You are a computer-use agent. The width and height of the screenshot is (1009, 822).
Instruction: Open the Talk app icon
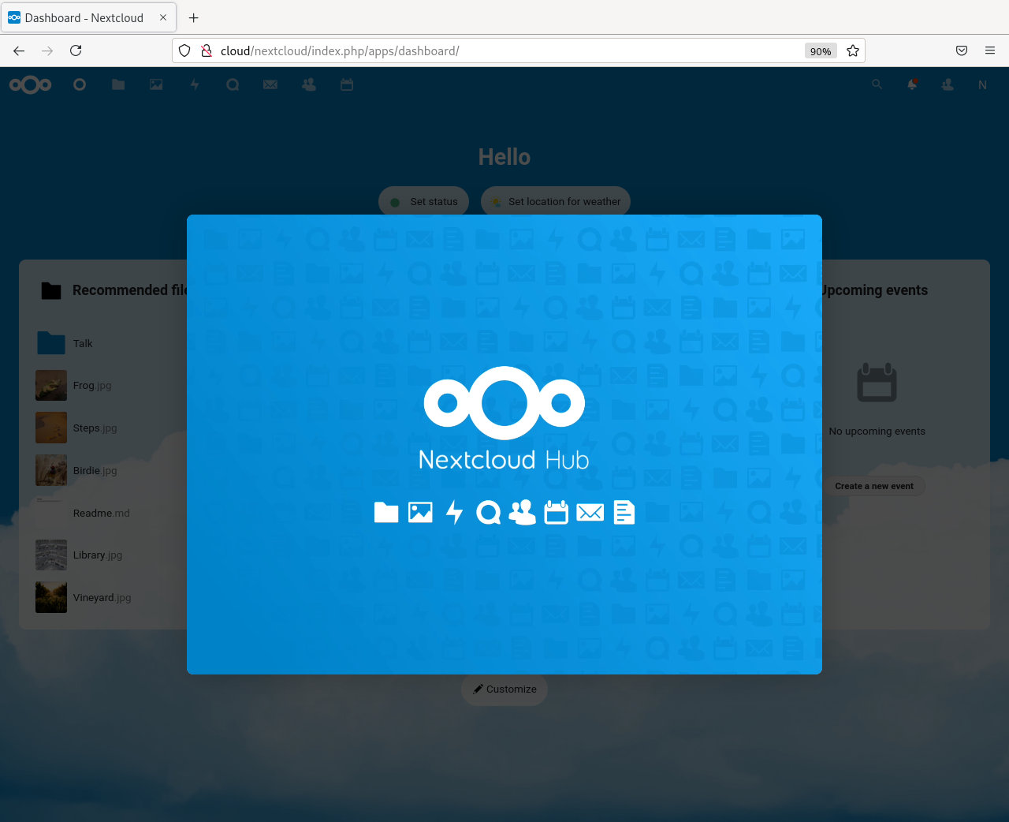232,84
